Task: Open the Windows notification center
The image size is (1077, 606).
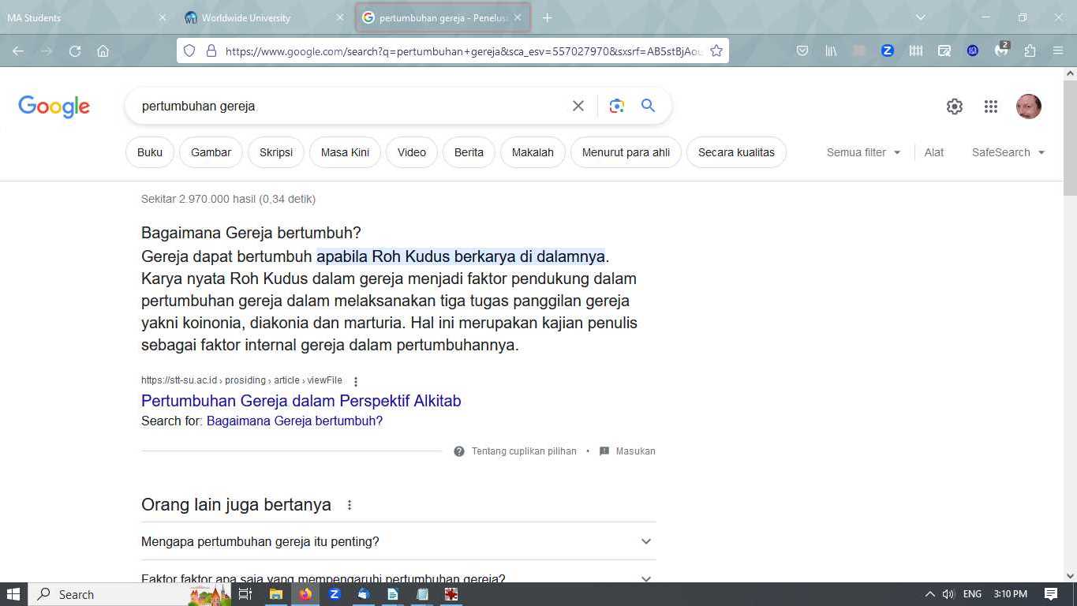Action: pyautogui.click(x=1051, y=594)
